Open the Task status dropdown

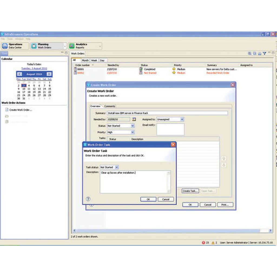coord(117,167)
